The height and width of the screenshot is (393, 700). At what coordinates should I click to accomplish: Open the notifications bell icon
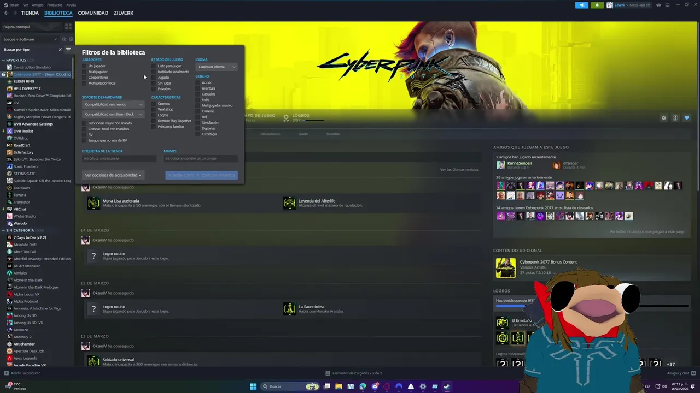point(597,5)
